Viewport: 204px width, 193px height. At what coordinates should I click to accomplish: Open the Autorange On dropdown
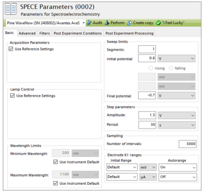coord(178,167)
